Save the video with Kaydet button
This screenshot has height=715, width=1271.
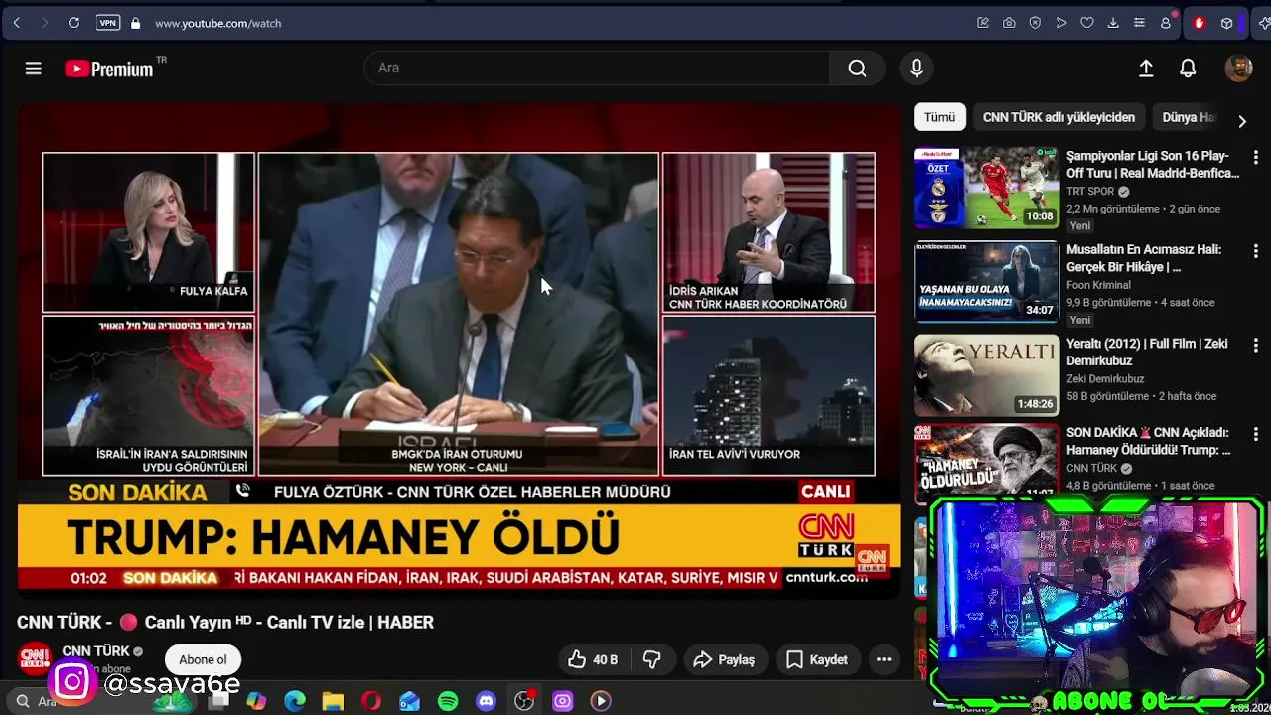click(817, 659)
